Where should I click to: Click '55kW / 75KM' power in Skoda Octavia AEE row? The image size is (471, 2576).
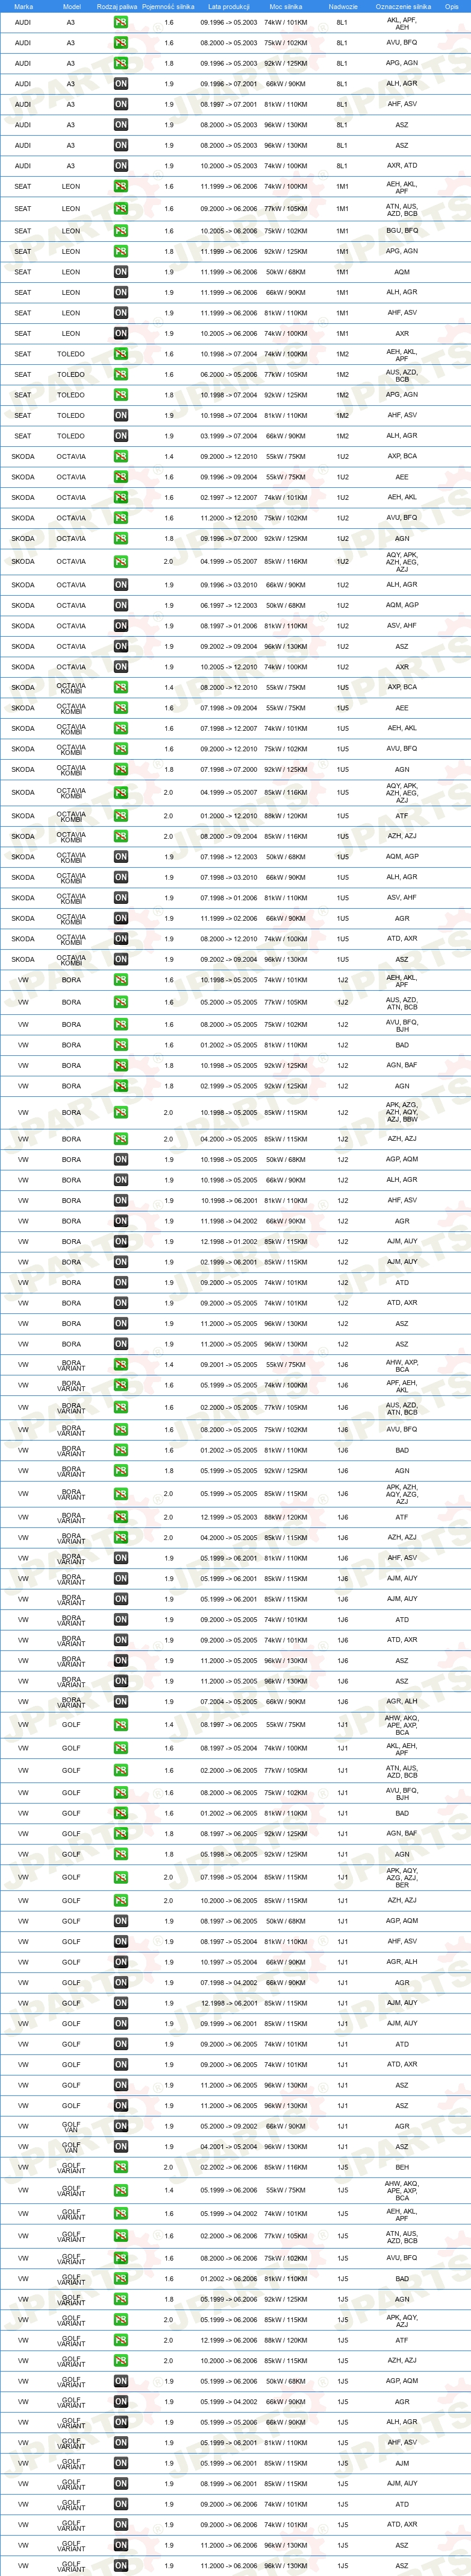tap(285, 477)
